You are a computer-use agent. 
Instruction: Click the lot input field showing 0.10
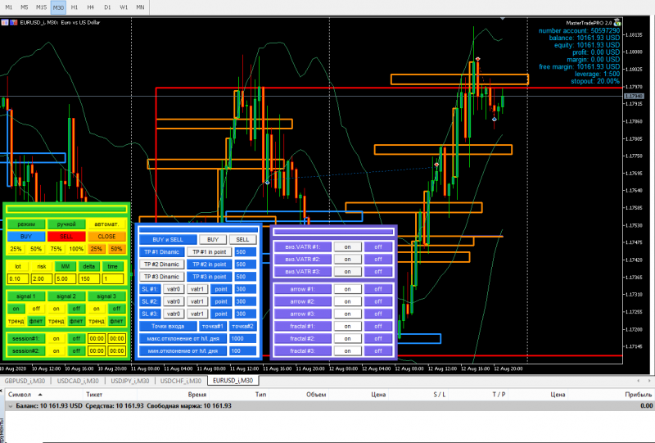(x=18, y=278)
